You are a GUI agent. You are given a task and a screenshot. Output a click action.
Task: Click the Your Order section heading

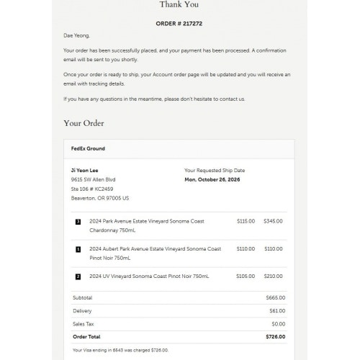pos(84,123)
